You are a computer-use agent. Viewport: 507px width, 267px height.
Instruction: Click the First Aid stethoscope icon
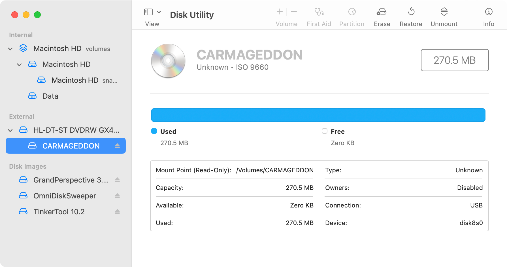point(319,12)
